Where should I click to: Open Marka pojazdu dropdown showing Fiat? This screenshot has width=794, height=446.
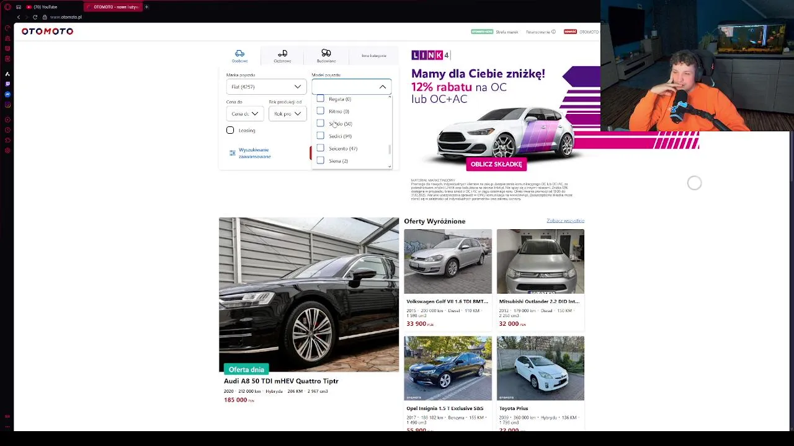(x=265, y=87)
